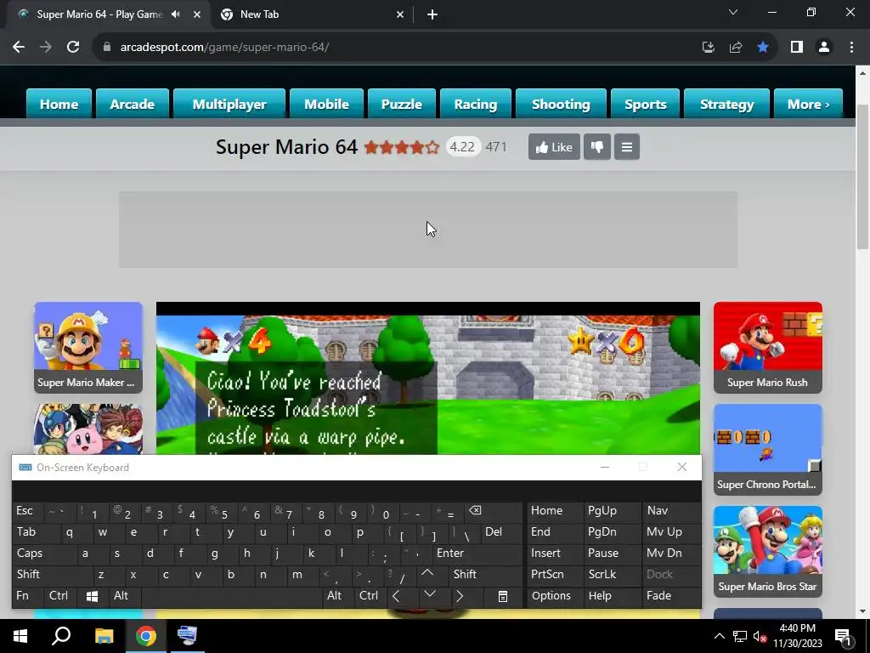Viewport: 870px width, 653px height.
Task: Click inside the Mario 64 game canvas
Action: (x=428, y=378)
